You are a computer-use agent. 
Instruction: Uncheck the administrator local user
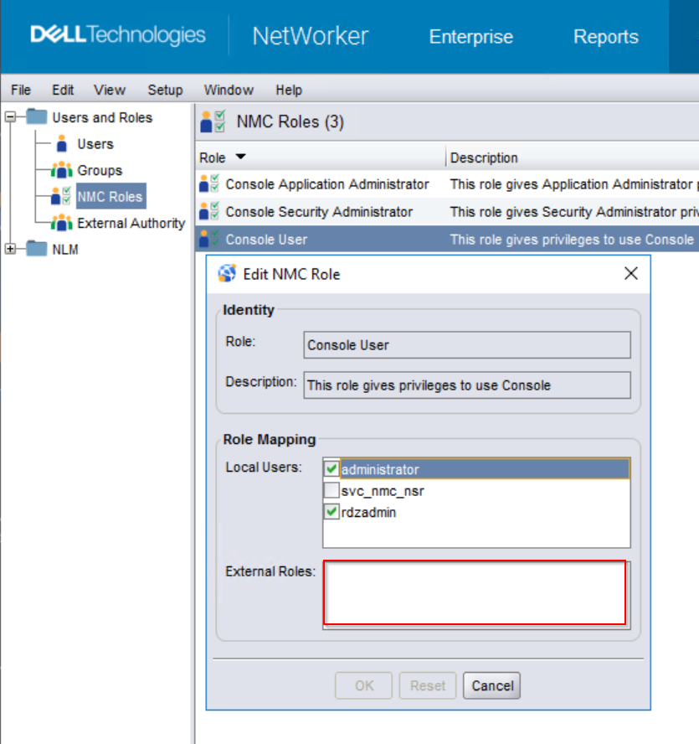tap(331, 469)
